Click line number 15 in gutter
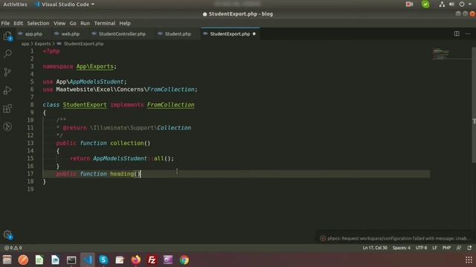The height and width of the screenshot is (267, 476). click(x=30, y=158)
